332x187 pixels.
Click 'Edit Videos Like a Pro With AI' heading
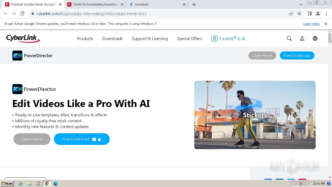point(81,104)
